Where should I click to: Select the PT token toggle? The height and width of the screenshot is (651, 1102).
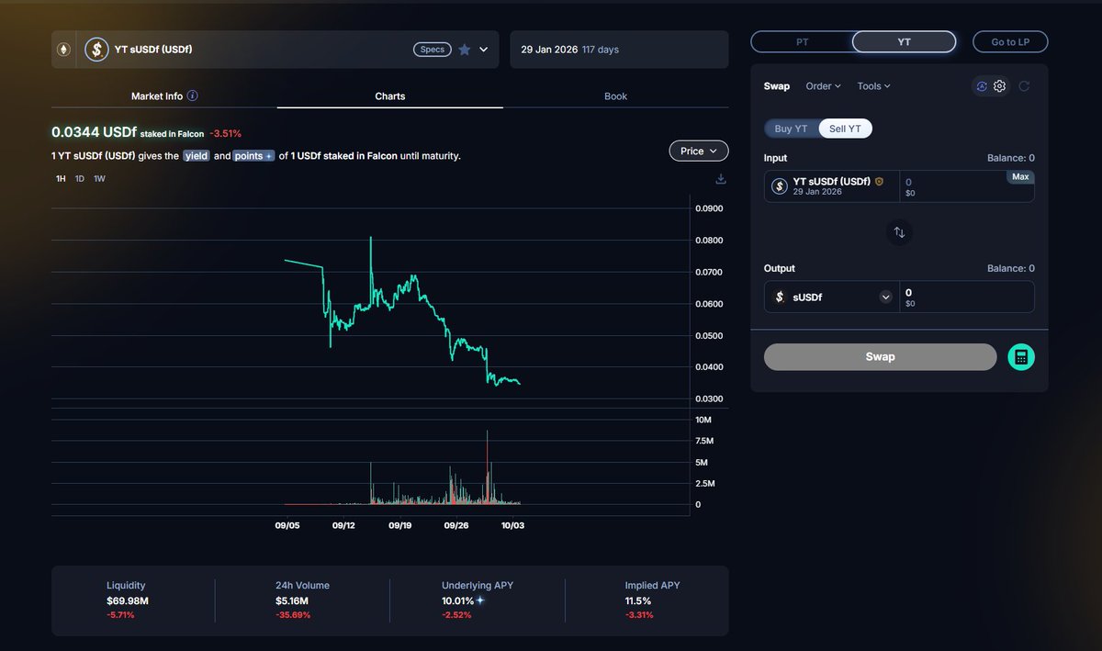click(x=802, y=42)
